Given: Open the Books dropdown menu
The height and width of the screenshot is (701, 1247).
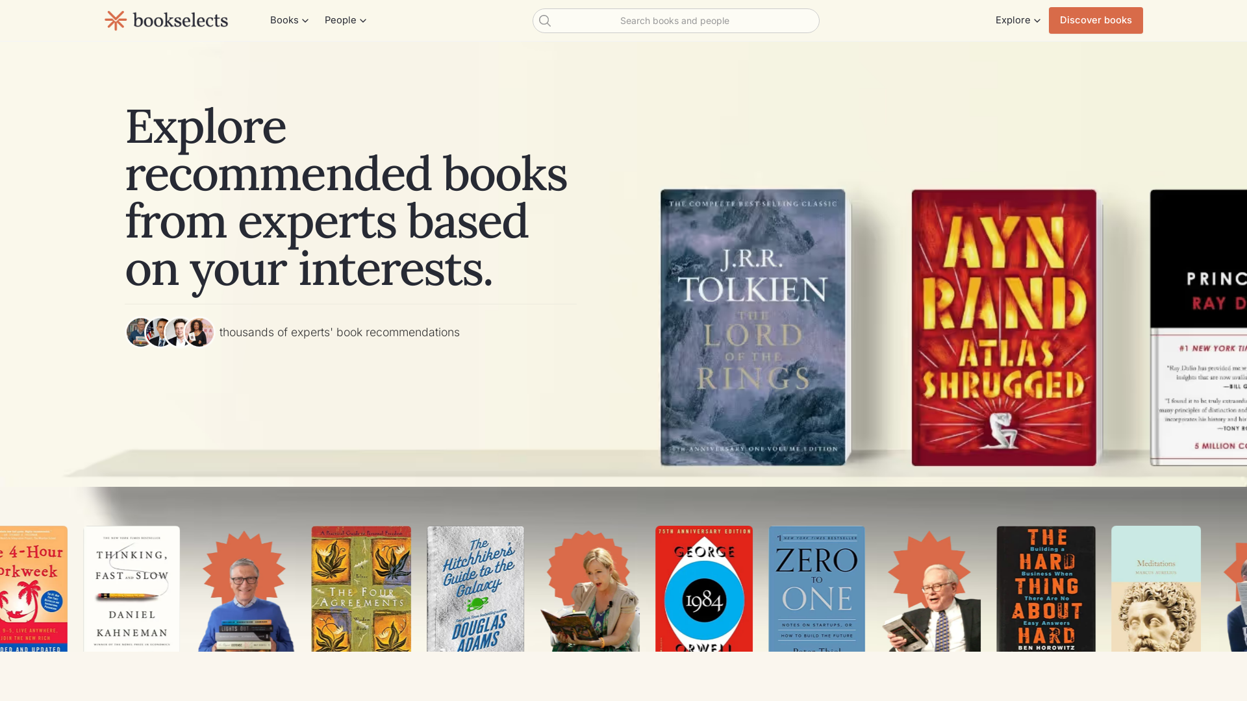Looking at the screenshot, I should point(289,20).
